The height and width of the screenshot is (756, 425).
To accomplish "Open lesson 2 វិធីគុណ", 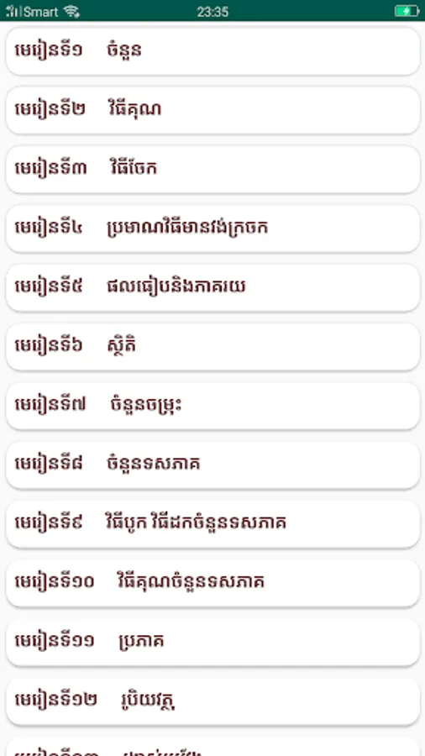I will 212,110.
